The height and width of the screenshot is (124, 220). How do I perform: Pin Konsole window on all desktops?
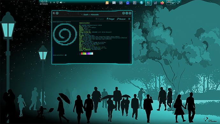tap(57, 13)
